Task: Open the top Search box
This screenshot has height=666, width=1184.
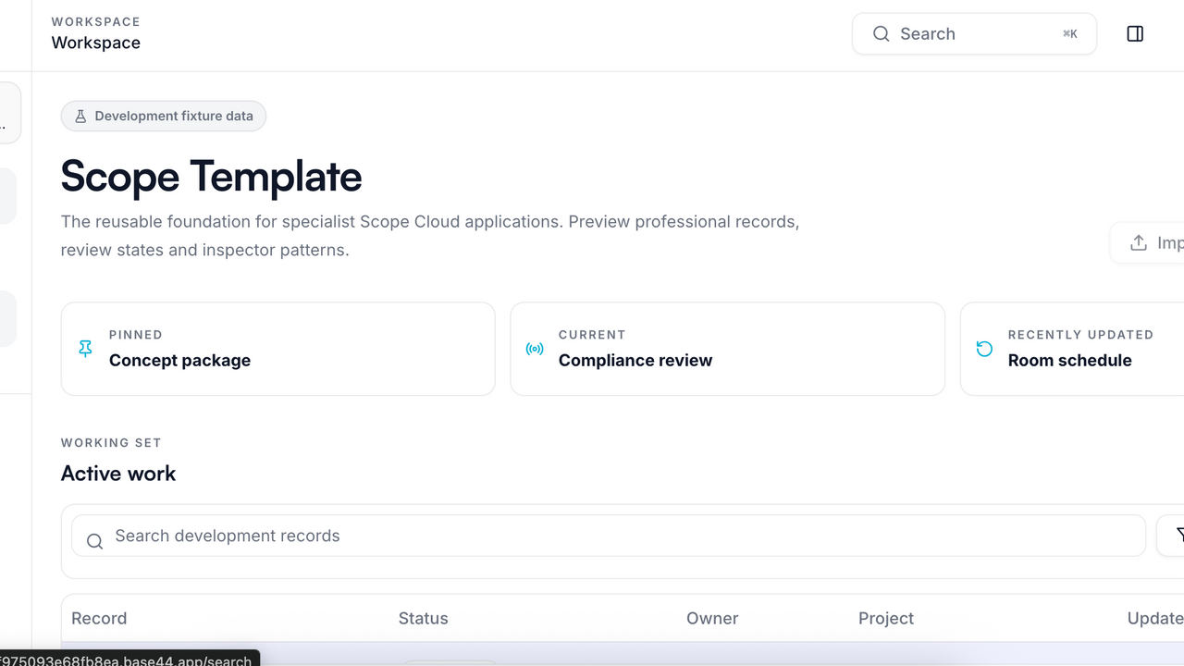Action: pyautogui.click(x=974, y=34)
